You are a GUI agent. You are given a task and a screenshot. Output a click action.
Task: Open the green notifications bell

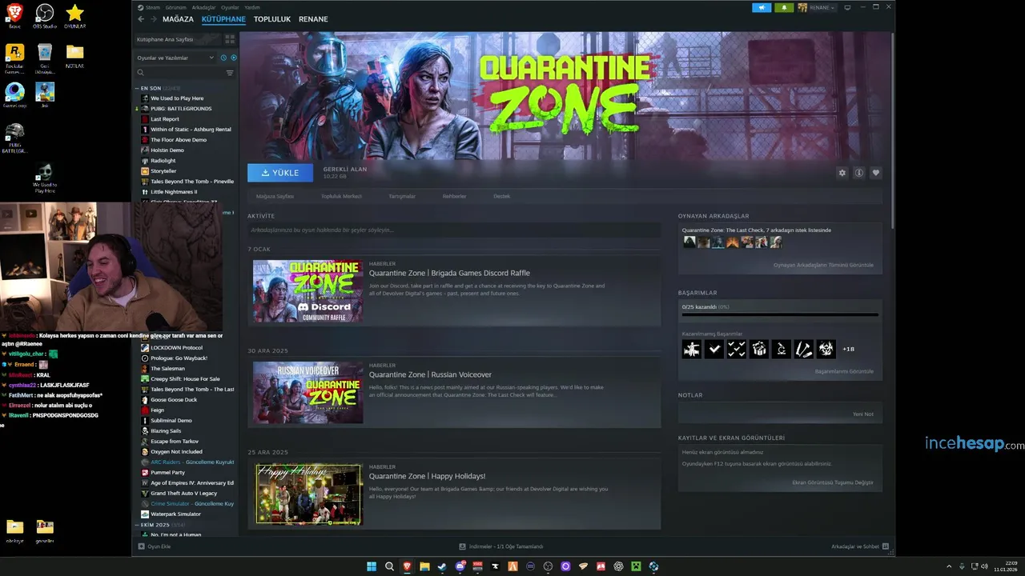pos(784,7)
